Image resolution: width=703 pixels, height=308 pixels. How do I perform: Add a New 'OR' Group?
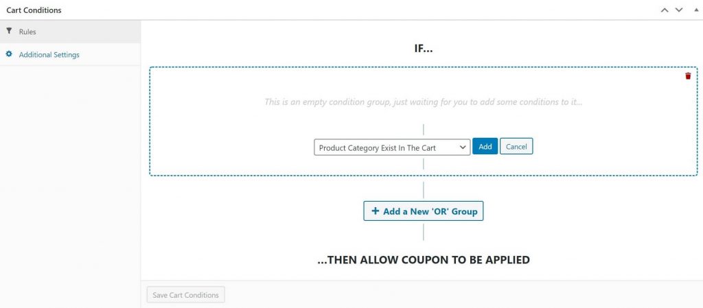coord(423,211)
